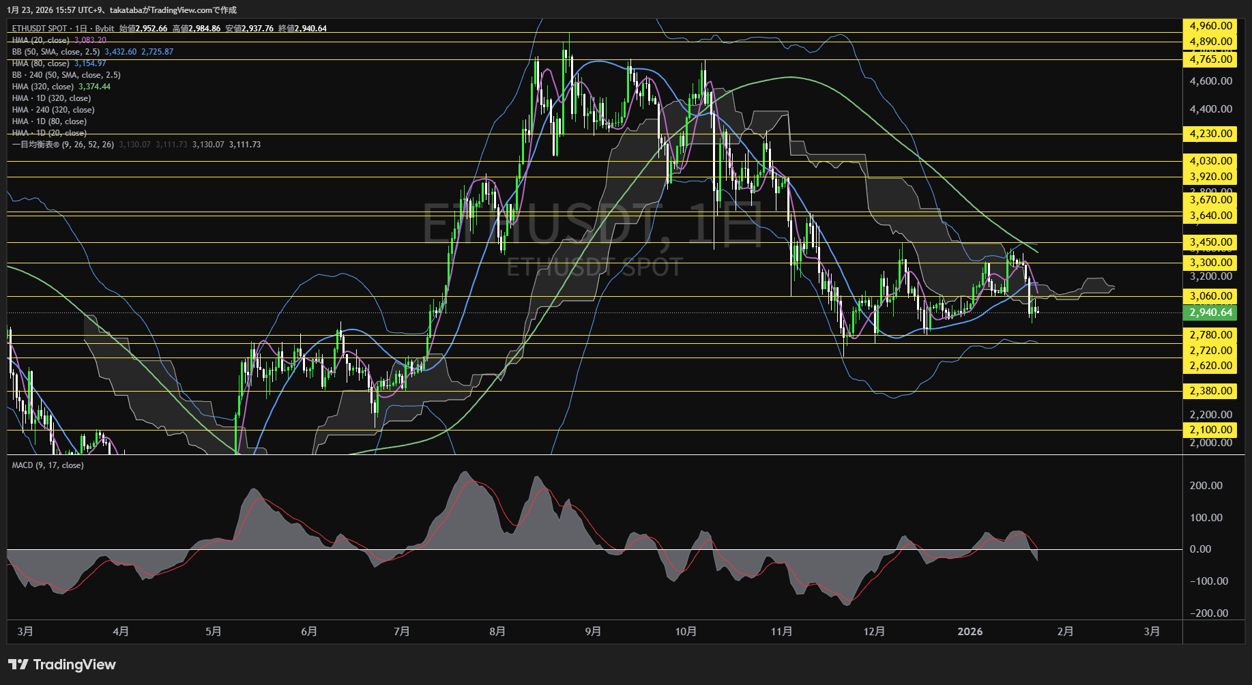Screen dimensions: 1252x685
Task: Select the yellow 4,230.00 price level label
Action: tap(1210, 134)
